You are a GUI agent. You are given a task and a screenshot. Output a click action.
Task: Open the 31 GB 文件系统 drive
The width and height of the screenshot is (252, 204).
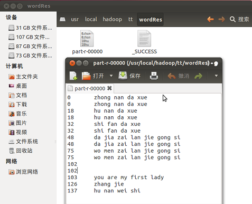pos(30,27)
